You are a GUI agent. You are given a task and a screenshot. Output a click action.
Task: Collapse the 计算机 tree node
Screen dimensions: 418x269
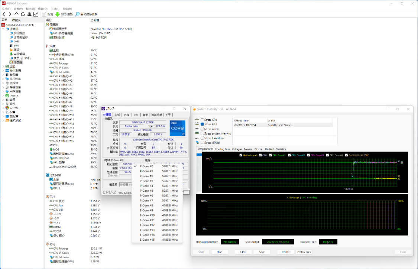click(3, 29)
